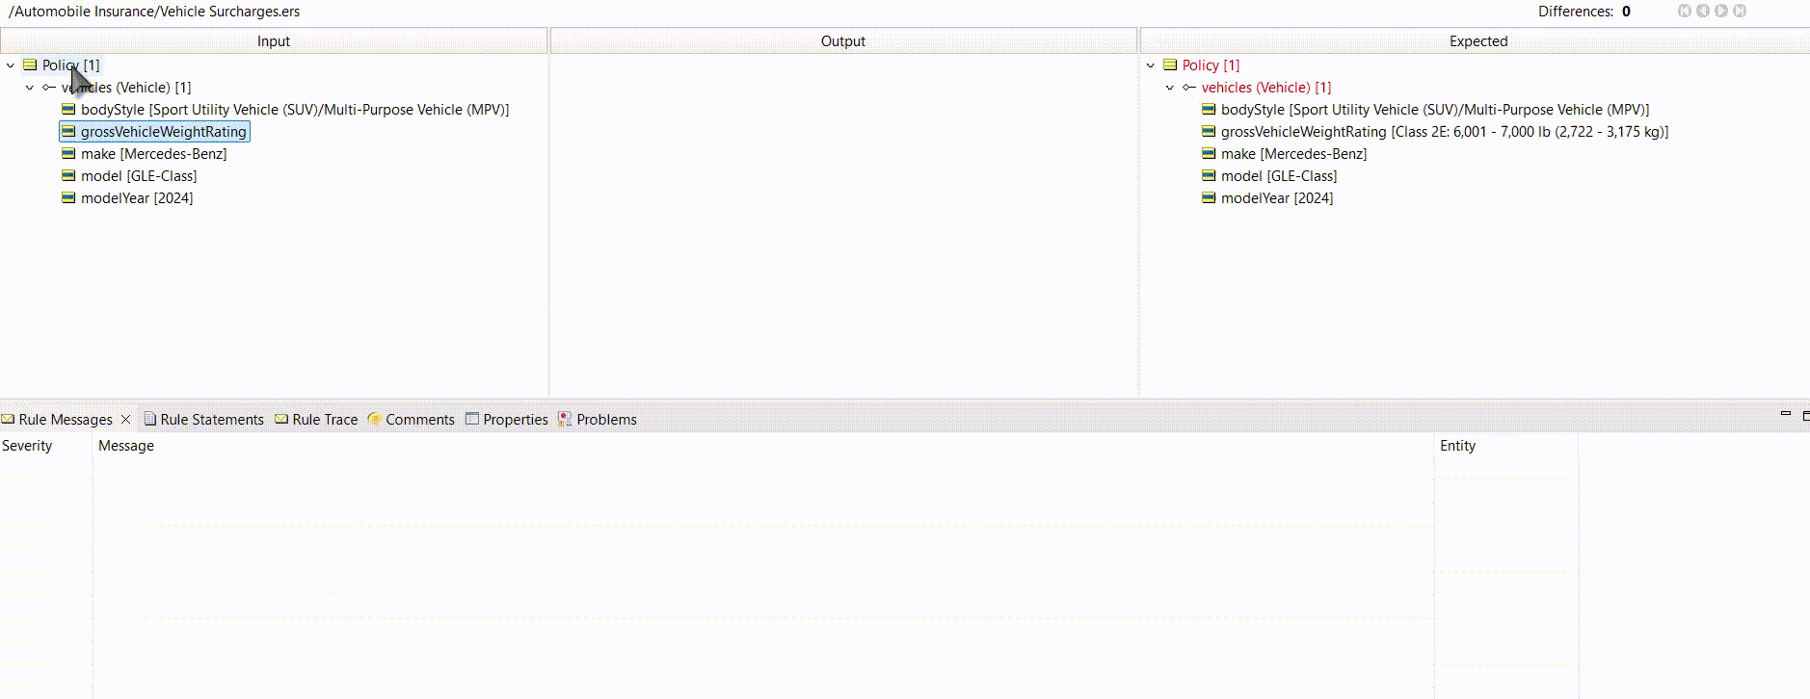Go to first difference navigation icon
Viewport: 1810px width, 699px height.
(x=1685, y=11)
